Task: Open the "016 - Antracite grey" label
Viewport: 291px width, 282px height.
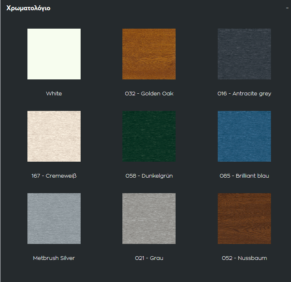Action: pyautogui.click(x=244, y=94)
